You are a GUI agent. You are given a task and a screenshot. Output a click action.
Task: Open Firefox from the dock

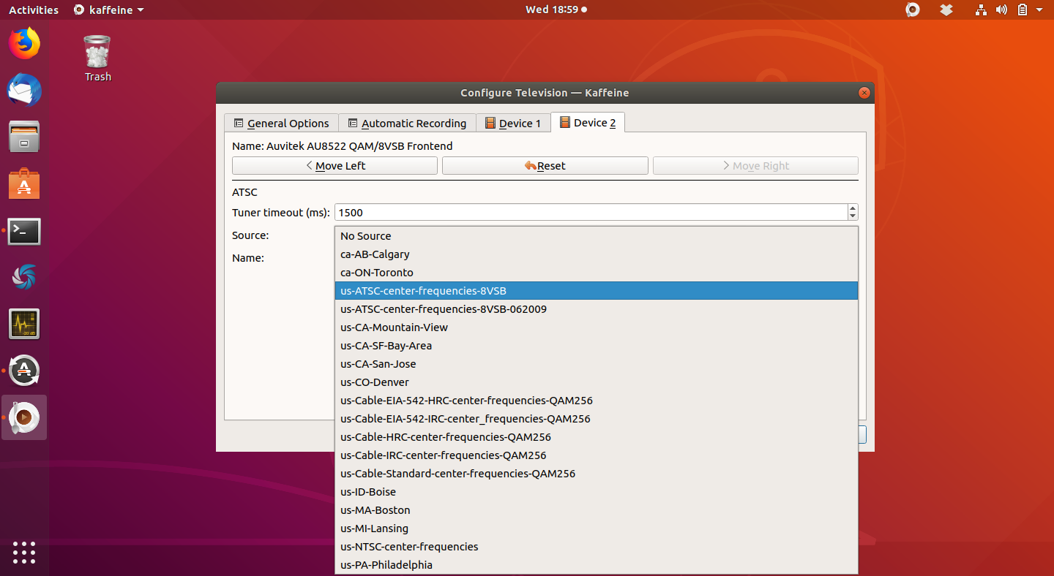click(24, 43)
